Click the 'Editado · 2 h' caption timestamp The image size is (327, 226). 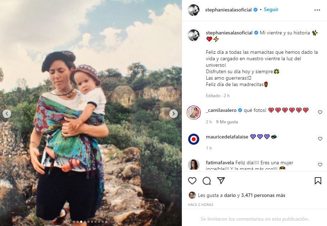tap(218, 96)
